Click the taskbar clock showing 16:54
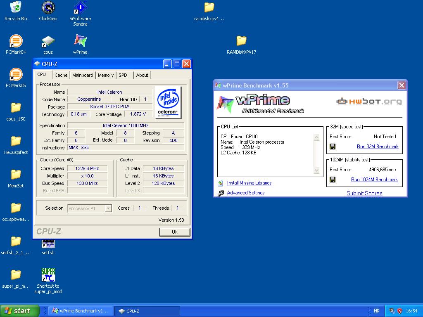The width and height of the screenshot is (423, 317). [411, 311]
